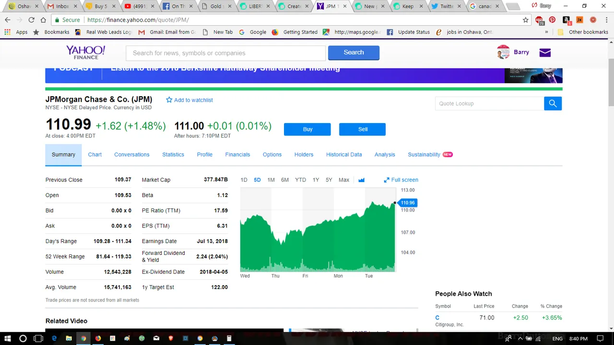Set chart range to 5Y
This screenshot has width=614, height=345.
tap(329, 180)
